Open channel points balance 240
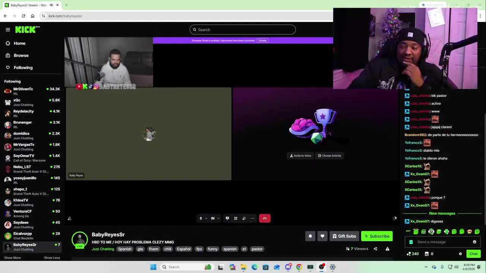This screenshot has width=486, height=273. pyautogui.click(x=412, y=254)
